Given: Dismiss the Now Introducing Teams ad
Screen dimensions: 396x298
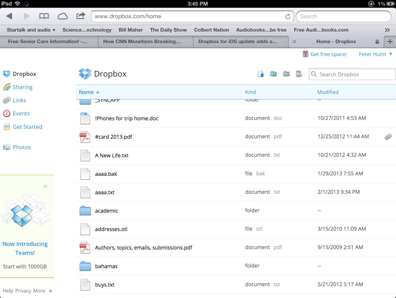Looking at the screenshot, I should point(45,186).
